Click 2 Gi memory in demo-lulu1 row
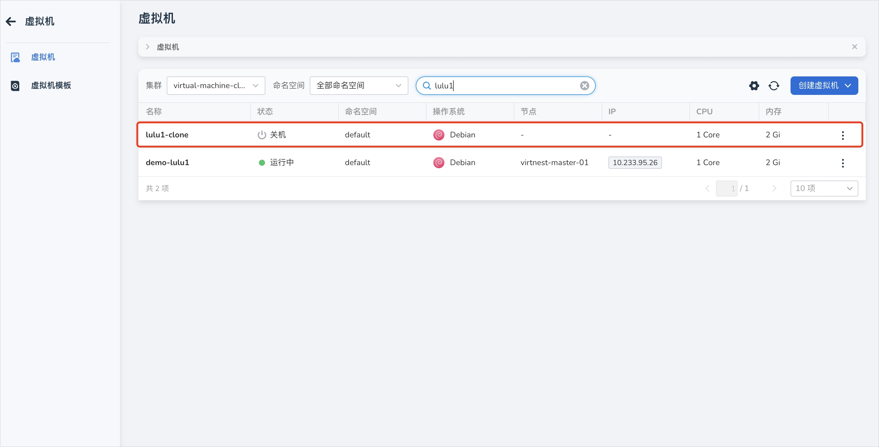The image size is (879, 447). 773,162
